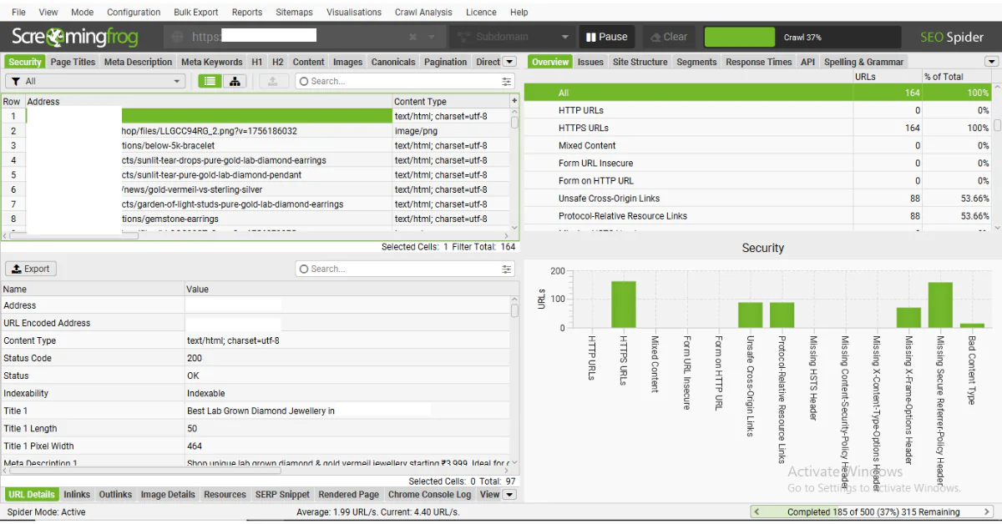Click the left arrow on completion bar
The width and height of the screenshot is (1002, 524).
757,511
